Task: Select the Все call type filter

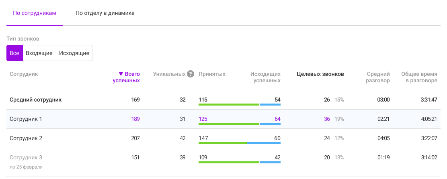Action: (14, 53)
